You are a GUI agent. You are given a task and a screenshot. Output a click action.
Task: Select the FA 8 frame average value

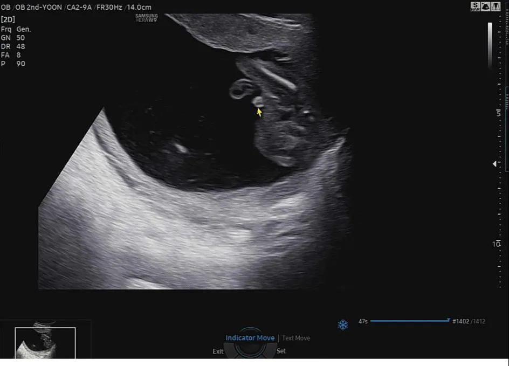[11, 55]
